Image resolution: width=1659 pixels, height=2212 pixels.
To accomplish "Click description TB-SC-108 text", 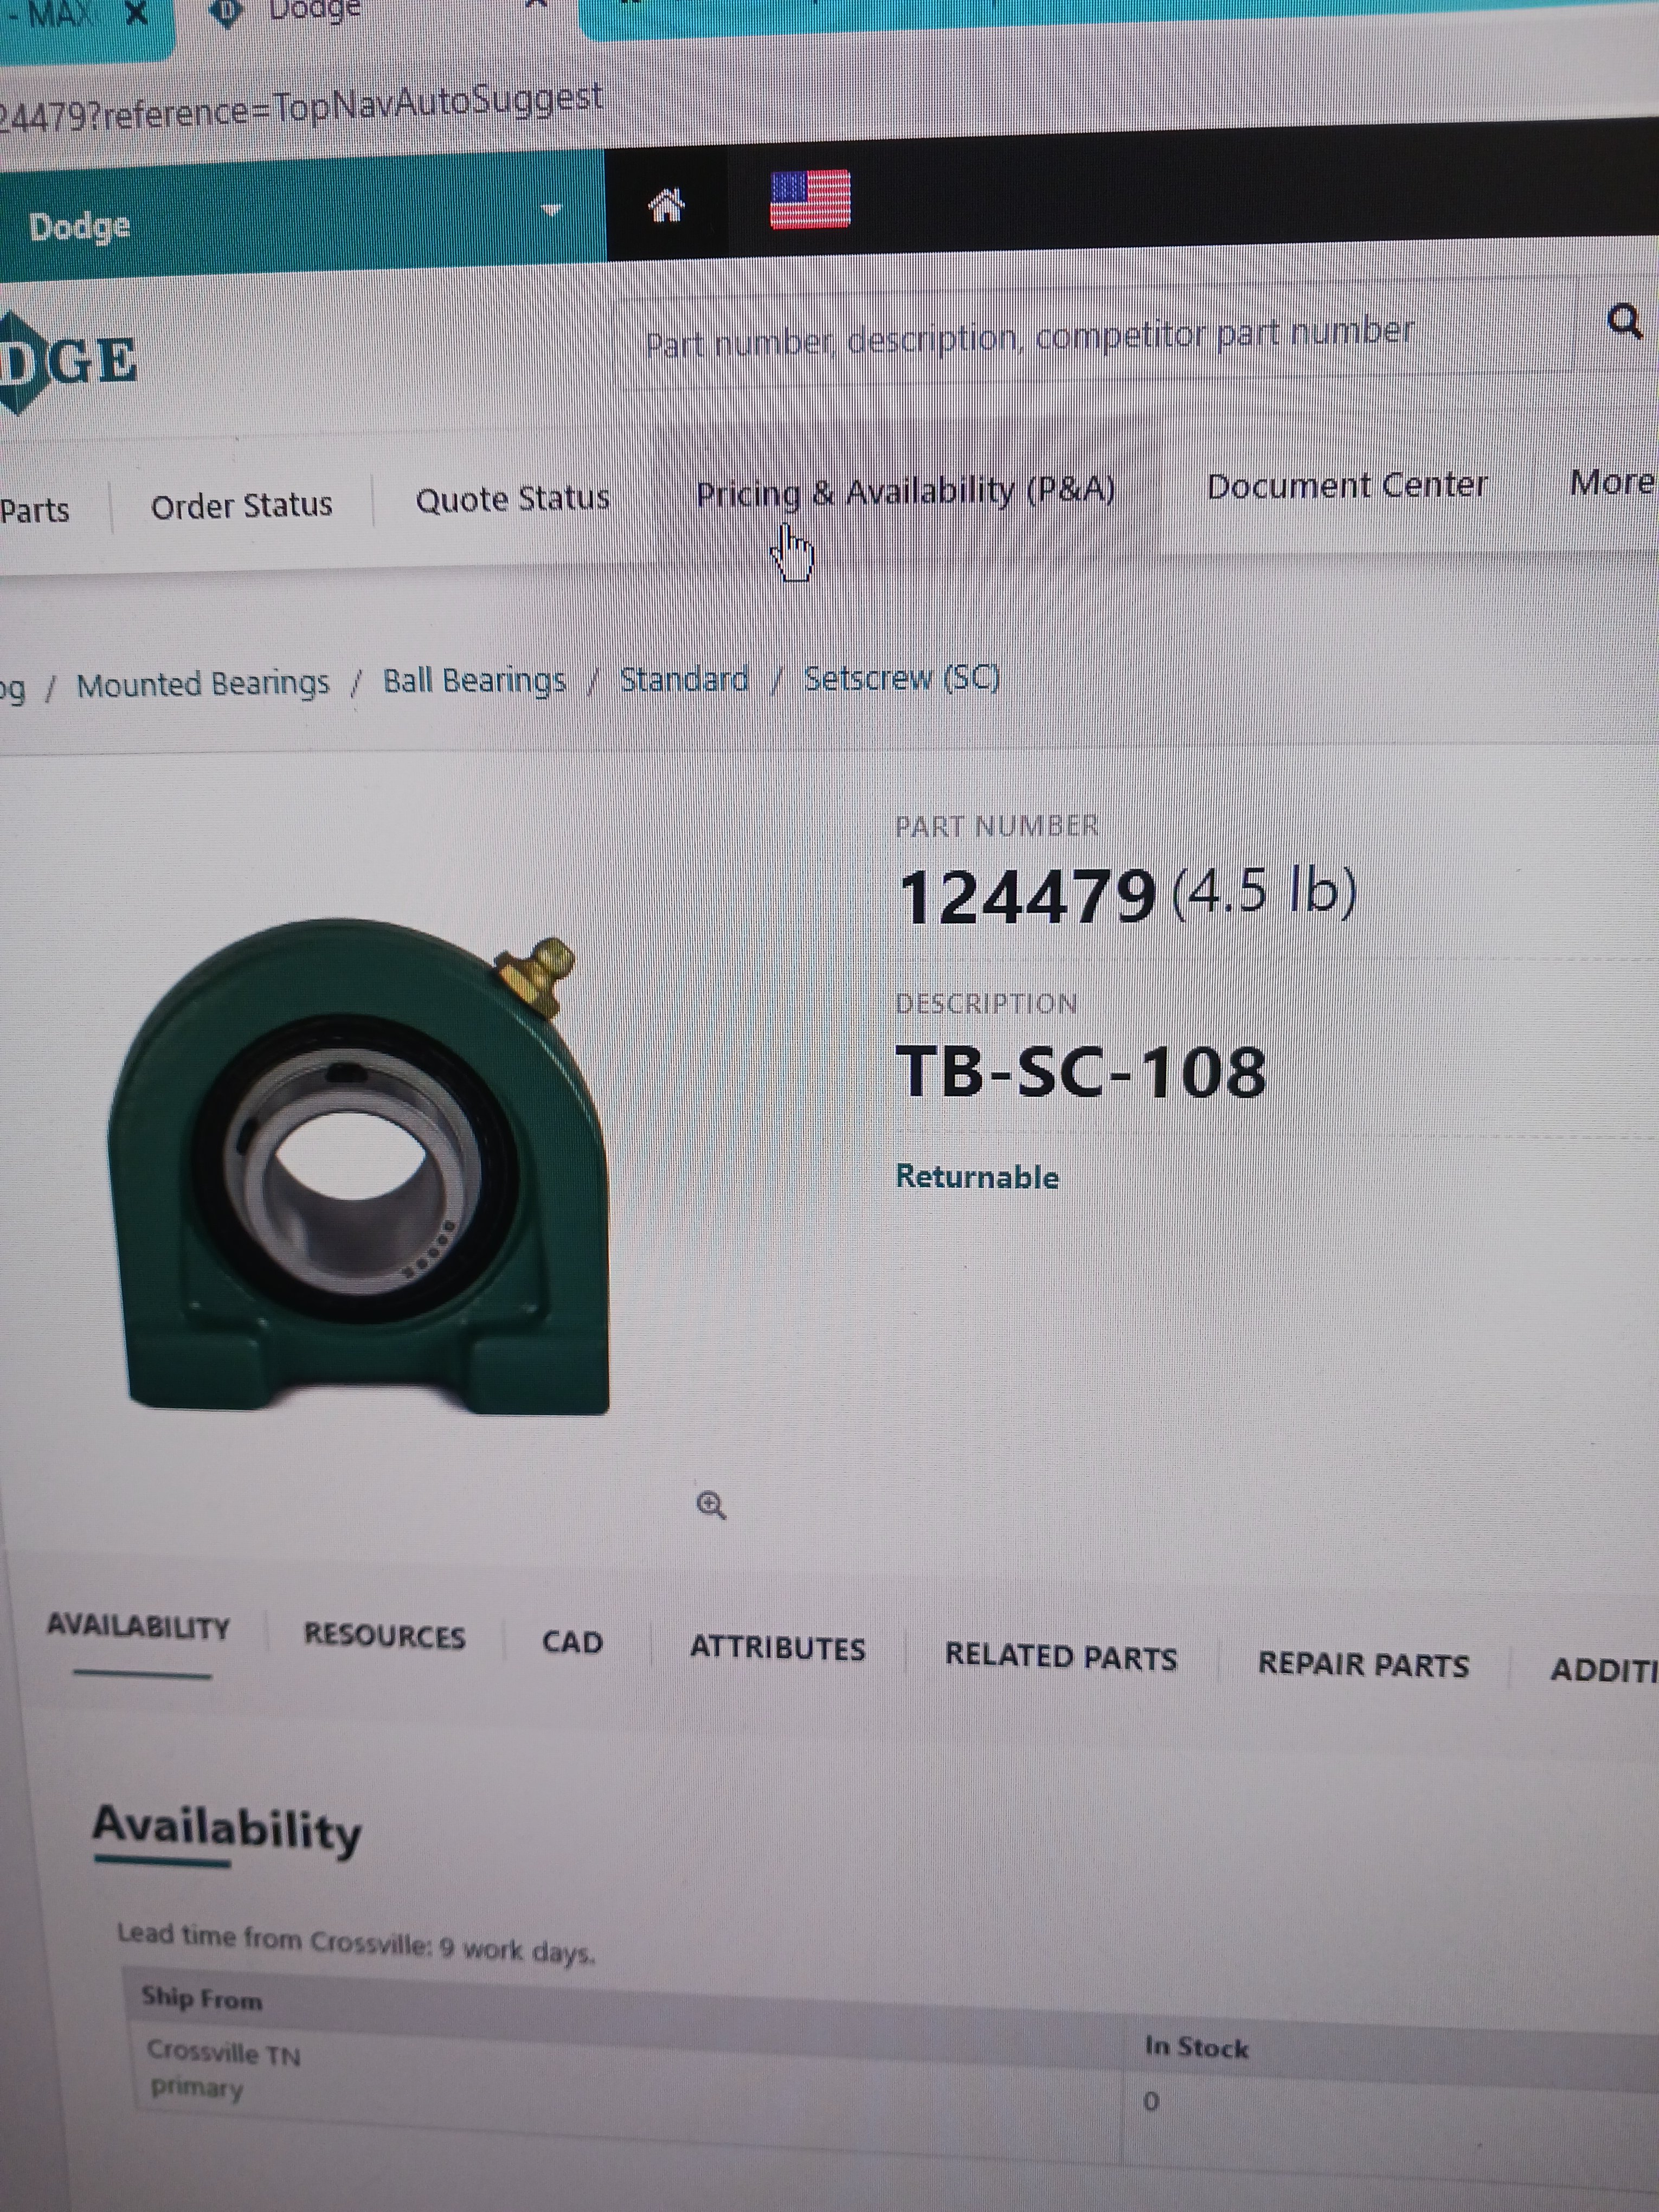I will coord(1081,1071).
